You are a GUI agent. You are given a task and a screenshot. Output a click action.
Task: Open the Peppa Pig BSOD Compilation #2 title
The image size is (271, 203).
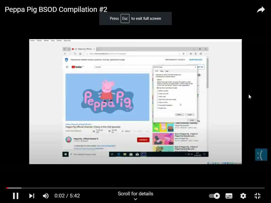click(x=56, y=10)
